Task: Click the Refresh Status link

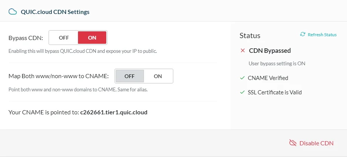Action: click(322, 35)
